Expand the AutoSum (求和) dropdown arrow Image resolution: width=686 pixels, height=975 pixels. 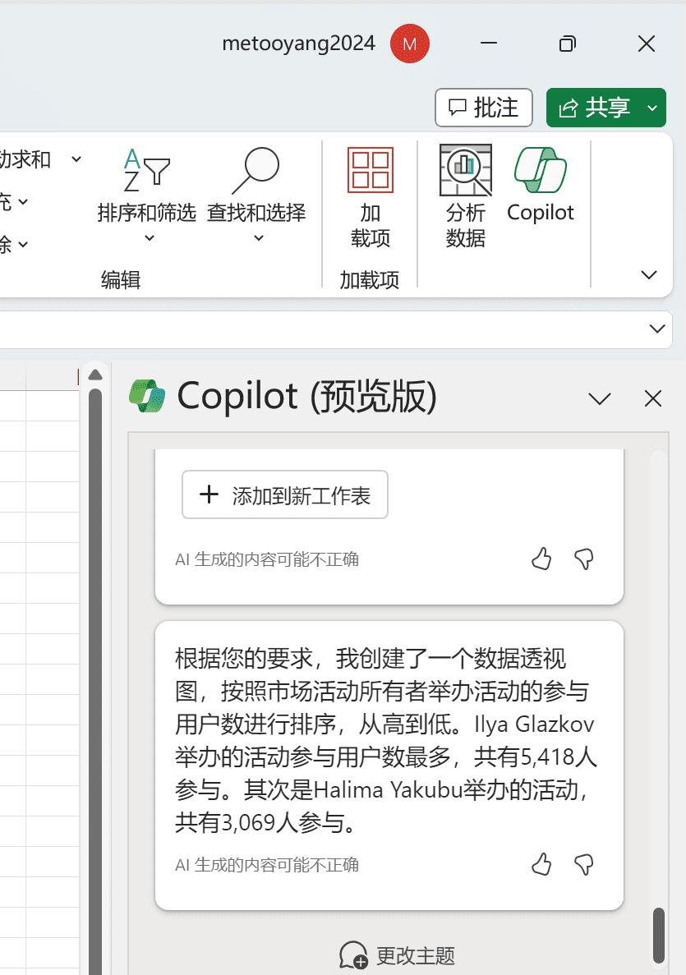tap(76, 159)
